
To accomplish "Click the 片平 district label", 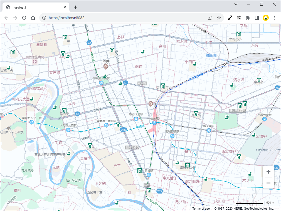I will click(117, 166).
